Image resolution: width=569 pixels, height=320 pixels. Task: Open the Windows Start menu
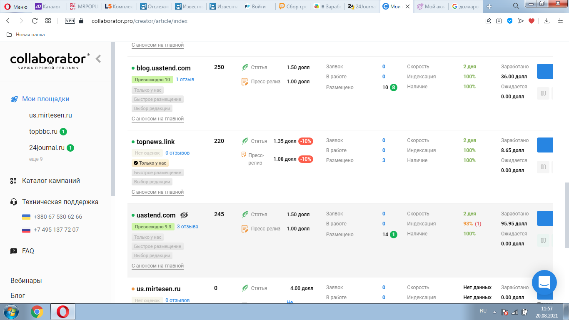11,312
